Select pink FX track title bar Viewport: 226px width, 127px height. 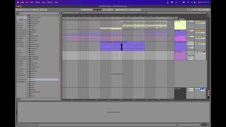click(180, 38)
